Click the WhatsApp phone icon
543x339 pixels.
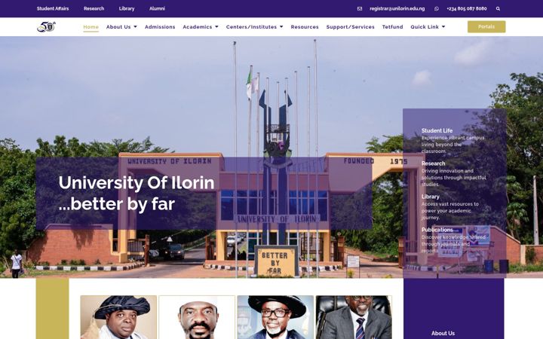(x=437, y=8)
